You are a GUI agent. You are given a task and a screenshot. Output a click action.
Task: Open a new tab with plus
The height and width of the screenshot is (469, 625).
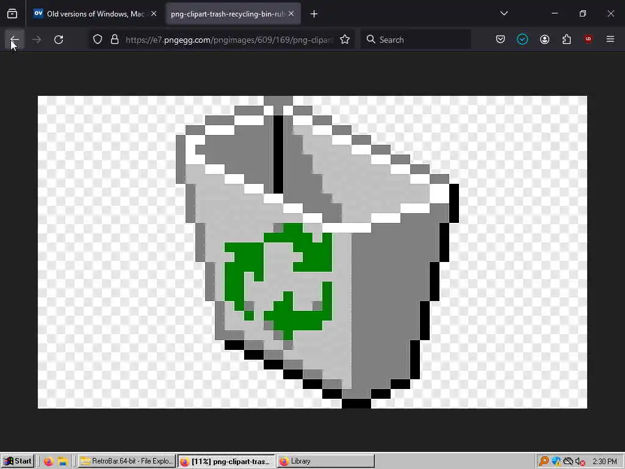314,14
